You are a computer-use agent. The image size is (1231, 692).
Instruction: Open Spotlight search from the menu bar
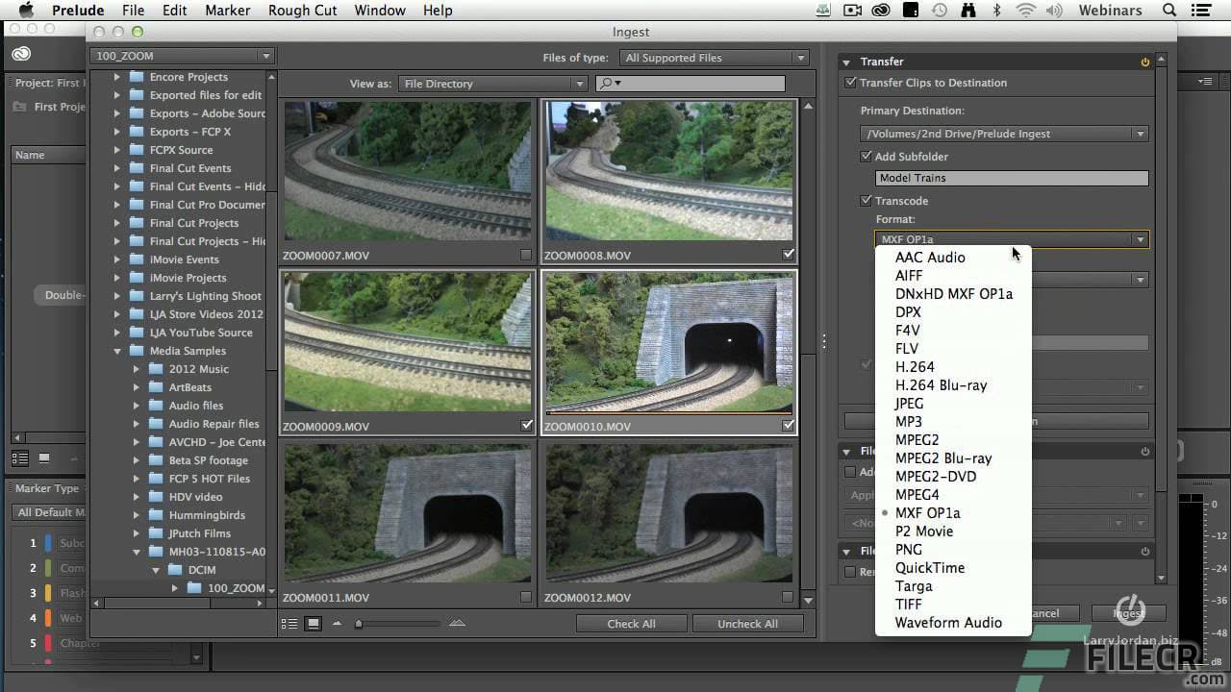(x=1168, y=10)
